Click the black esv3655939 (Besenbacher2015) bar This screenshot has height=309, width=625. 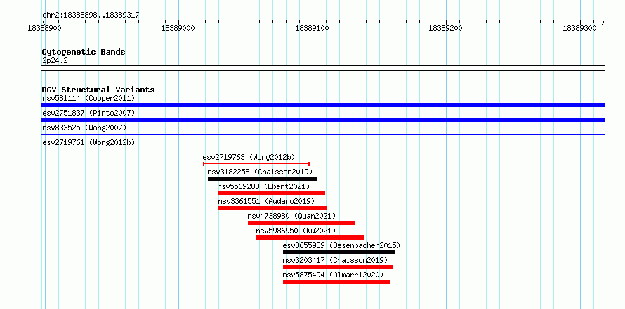(x=338, y=252)
